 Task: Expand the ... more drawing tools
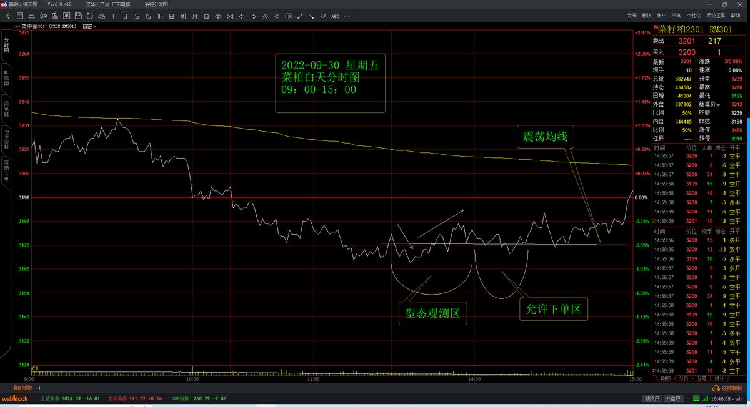(x=346, y=16)
